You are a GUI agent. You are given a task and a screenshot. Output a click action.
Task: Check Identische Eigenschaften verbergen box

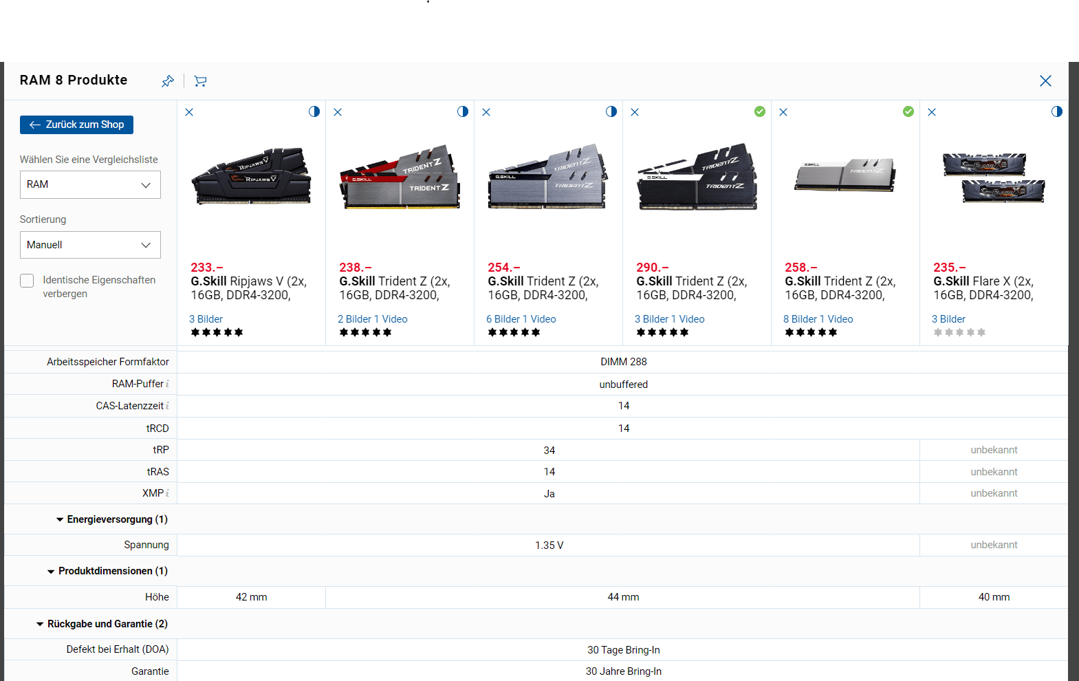click(x=27, y=281)
